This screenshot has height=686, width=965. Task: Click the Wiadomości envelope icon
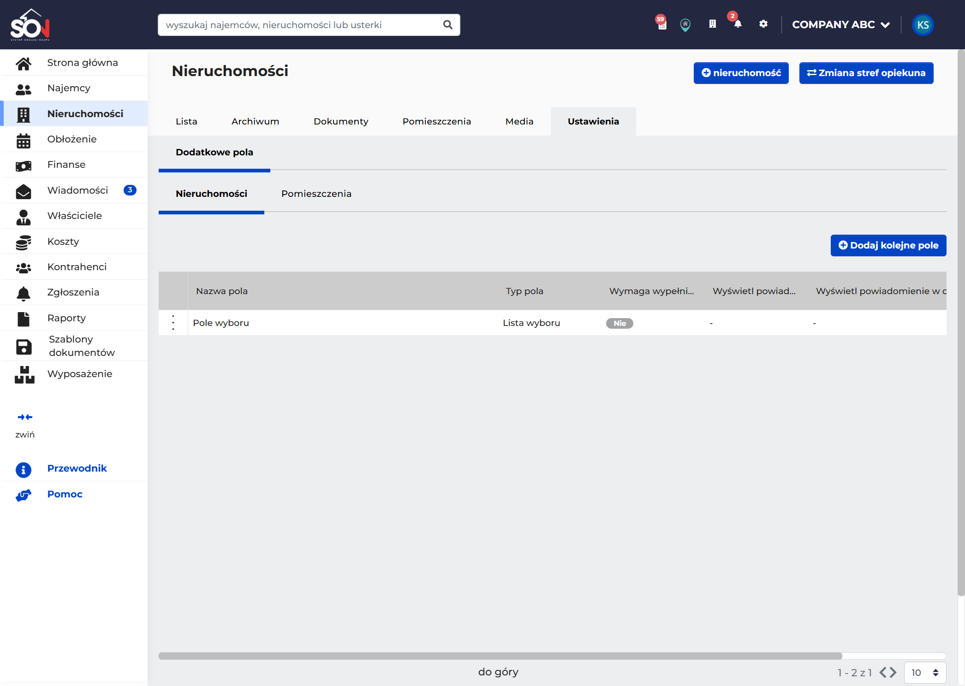(24, 191)
